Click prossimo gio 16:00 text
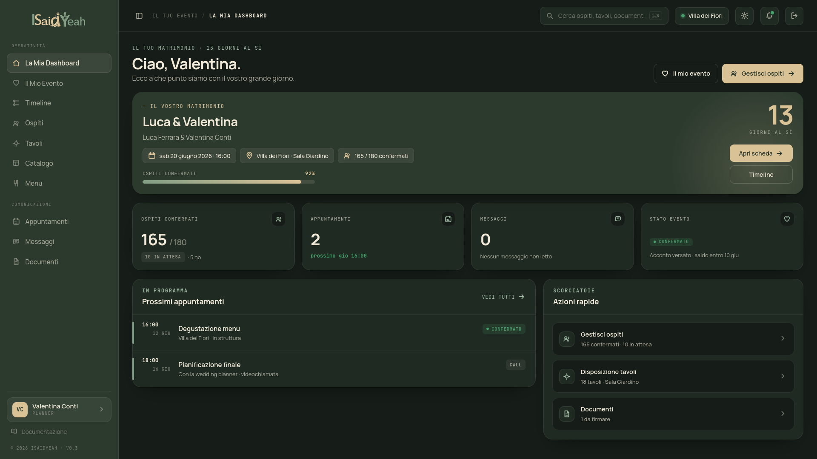 (x=339, y=256)
